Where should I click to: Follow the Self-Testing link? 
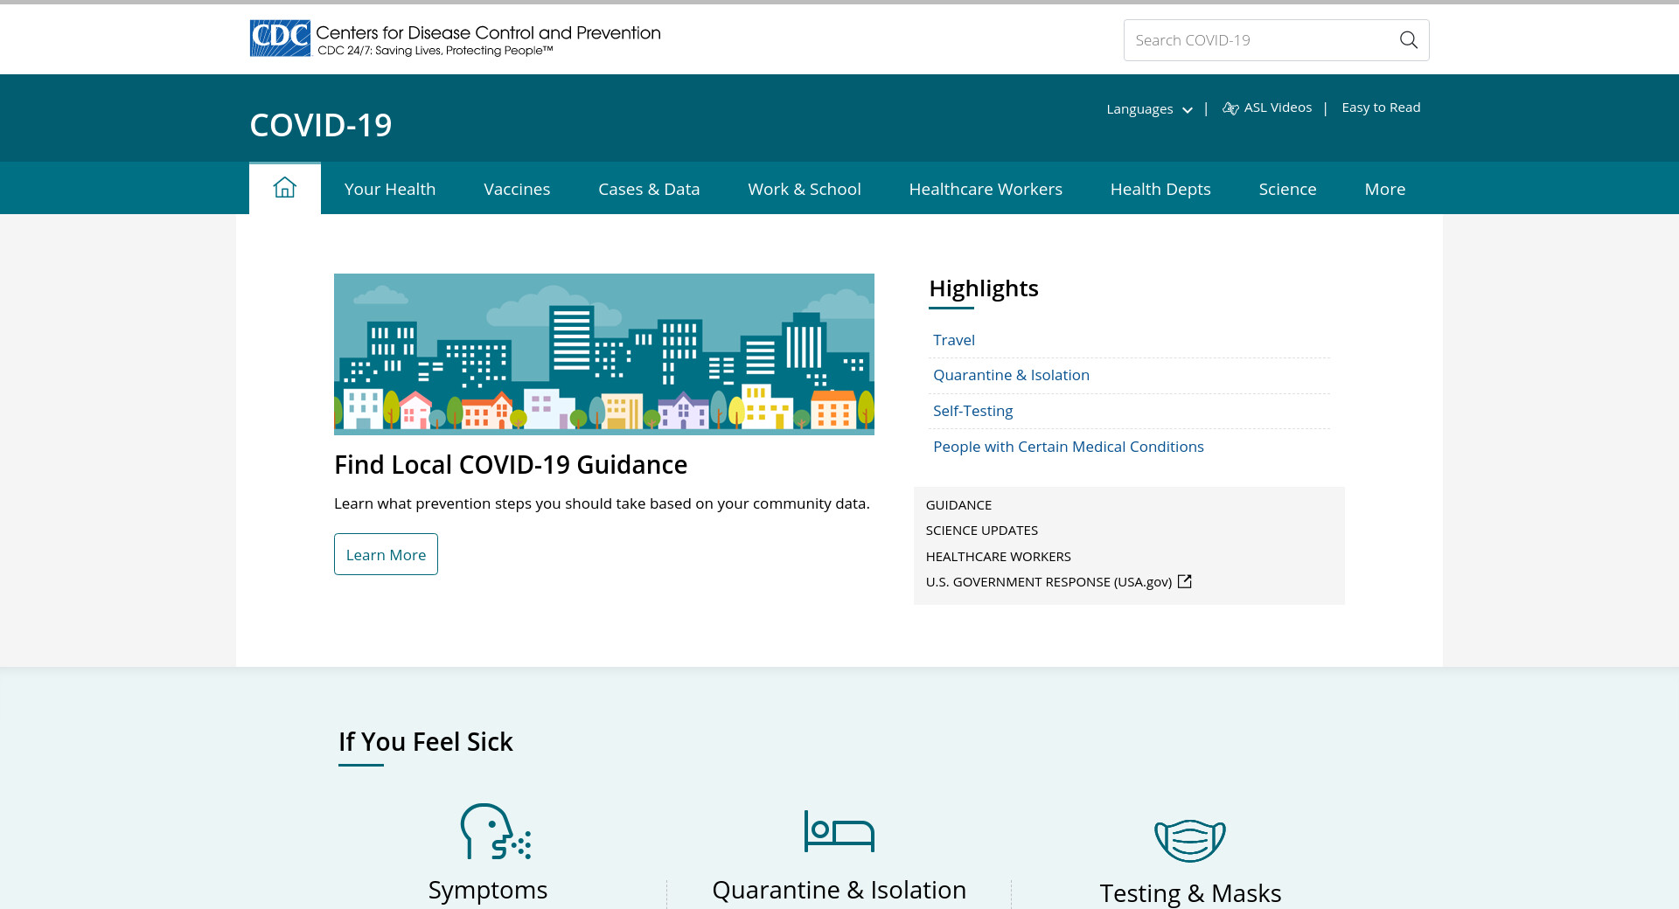point(972,411)
